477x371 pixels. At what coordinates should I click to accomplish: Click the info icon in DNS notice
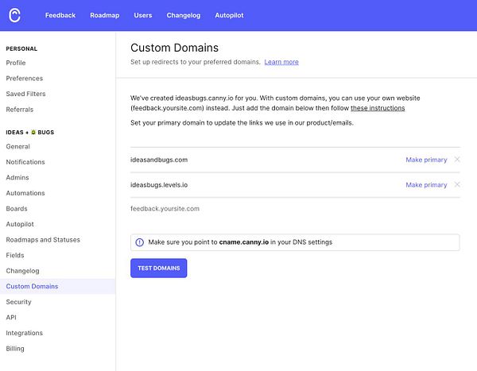coord(140,242)
